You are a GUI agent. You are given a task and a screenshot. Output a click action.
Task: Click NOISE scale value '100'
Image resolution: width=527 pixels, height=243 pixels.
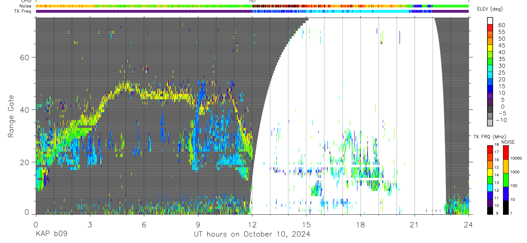[x=514, y=186]
